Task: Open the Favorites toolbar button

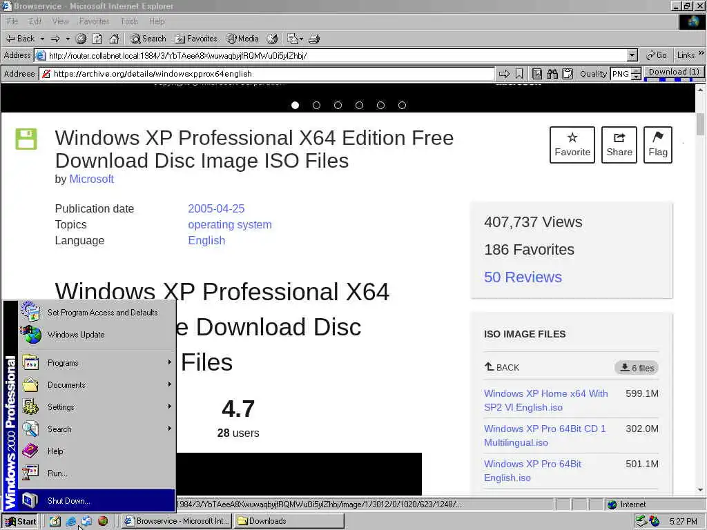Action: (196, 39)
